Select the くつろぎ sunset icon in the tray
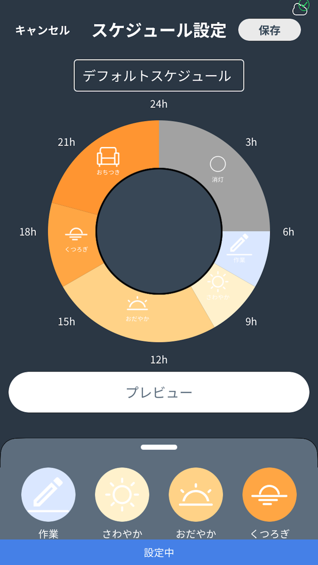 pyautogui.click(x=269, y=495)
